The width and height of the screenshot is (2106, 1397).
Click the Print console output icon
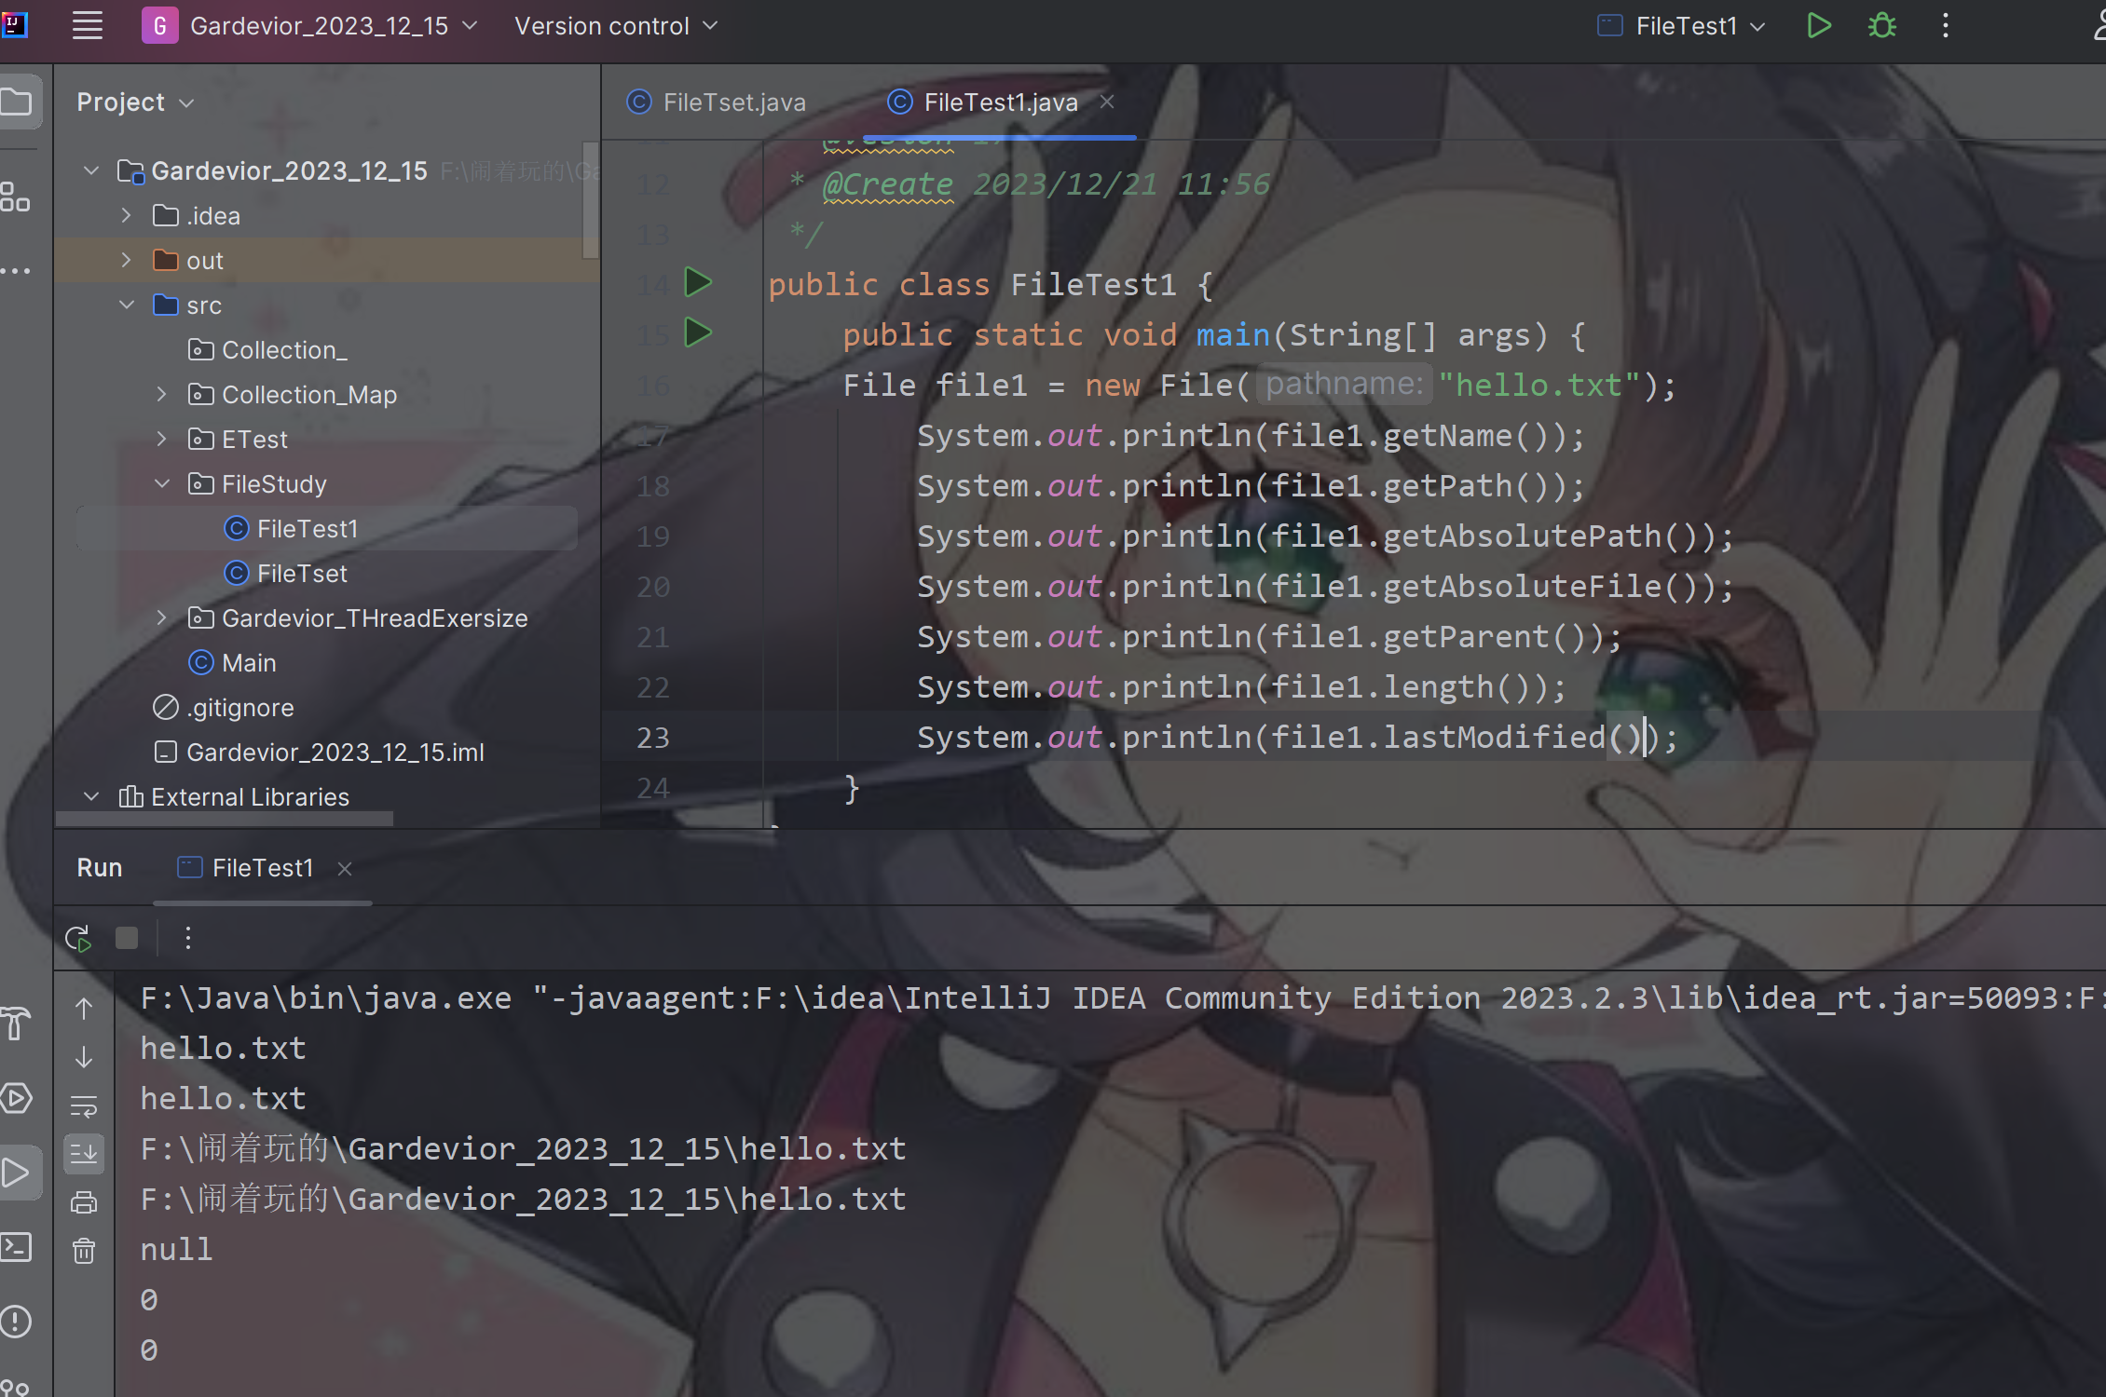84,1202
